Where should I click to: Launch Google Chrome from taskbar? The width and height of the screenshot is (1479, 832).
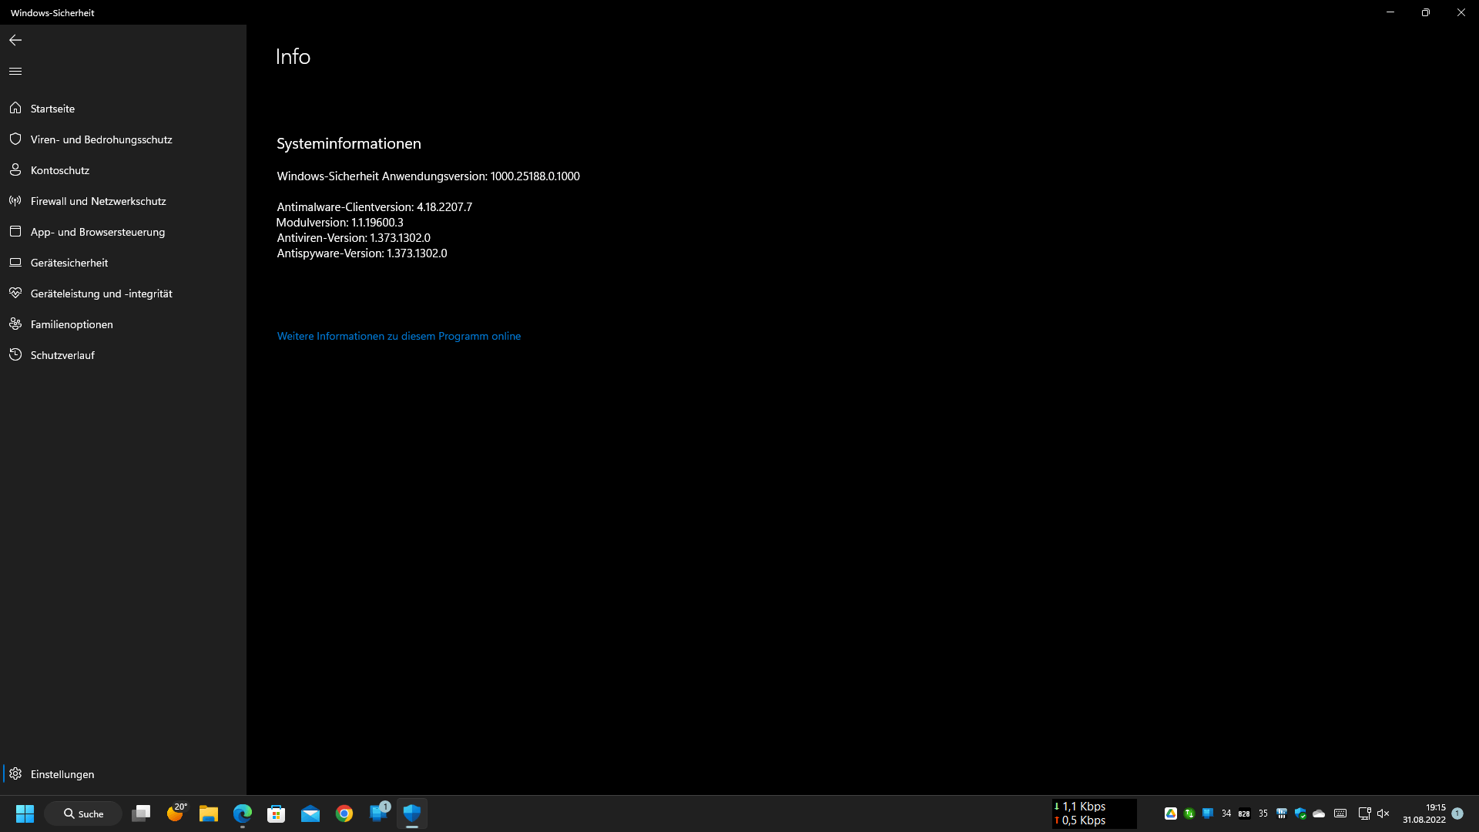point(344,814)
